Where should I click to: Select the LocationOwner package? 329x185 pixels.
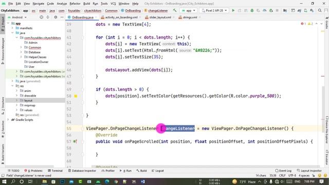point(39,62)
